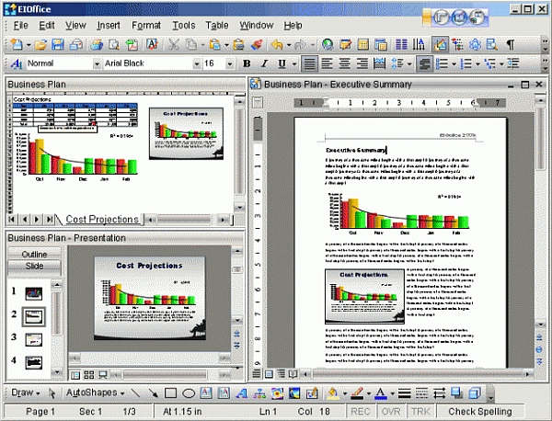Click the Format Painter brush icon
Image resolution: width=552 pixels, height=421 pixels.
click(x=257, y=45)
